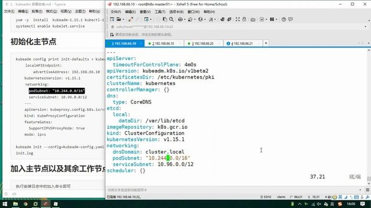371x208 pixels.
Task: Click the Open Session folder icon
Action: click(x=119, y=19)
